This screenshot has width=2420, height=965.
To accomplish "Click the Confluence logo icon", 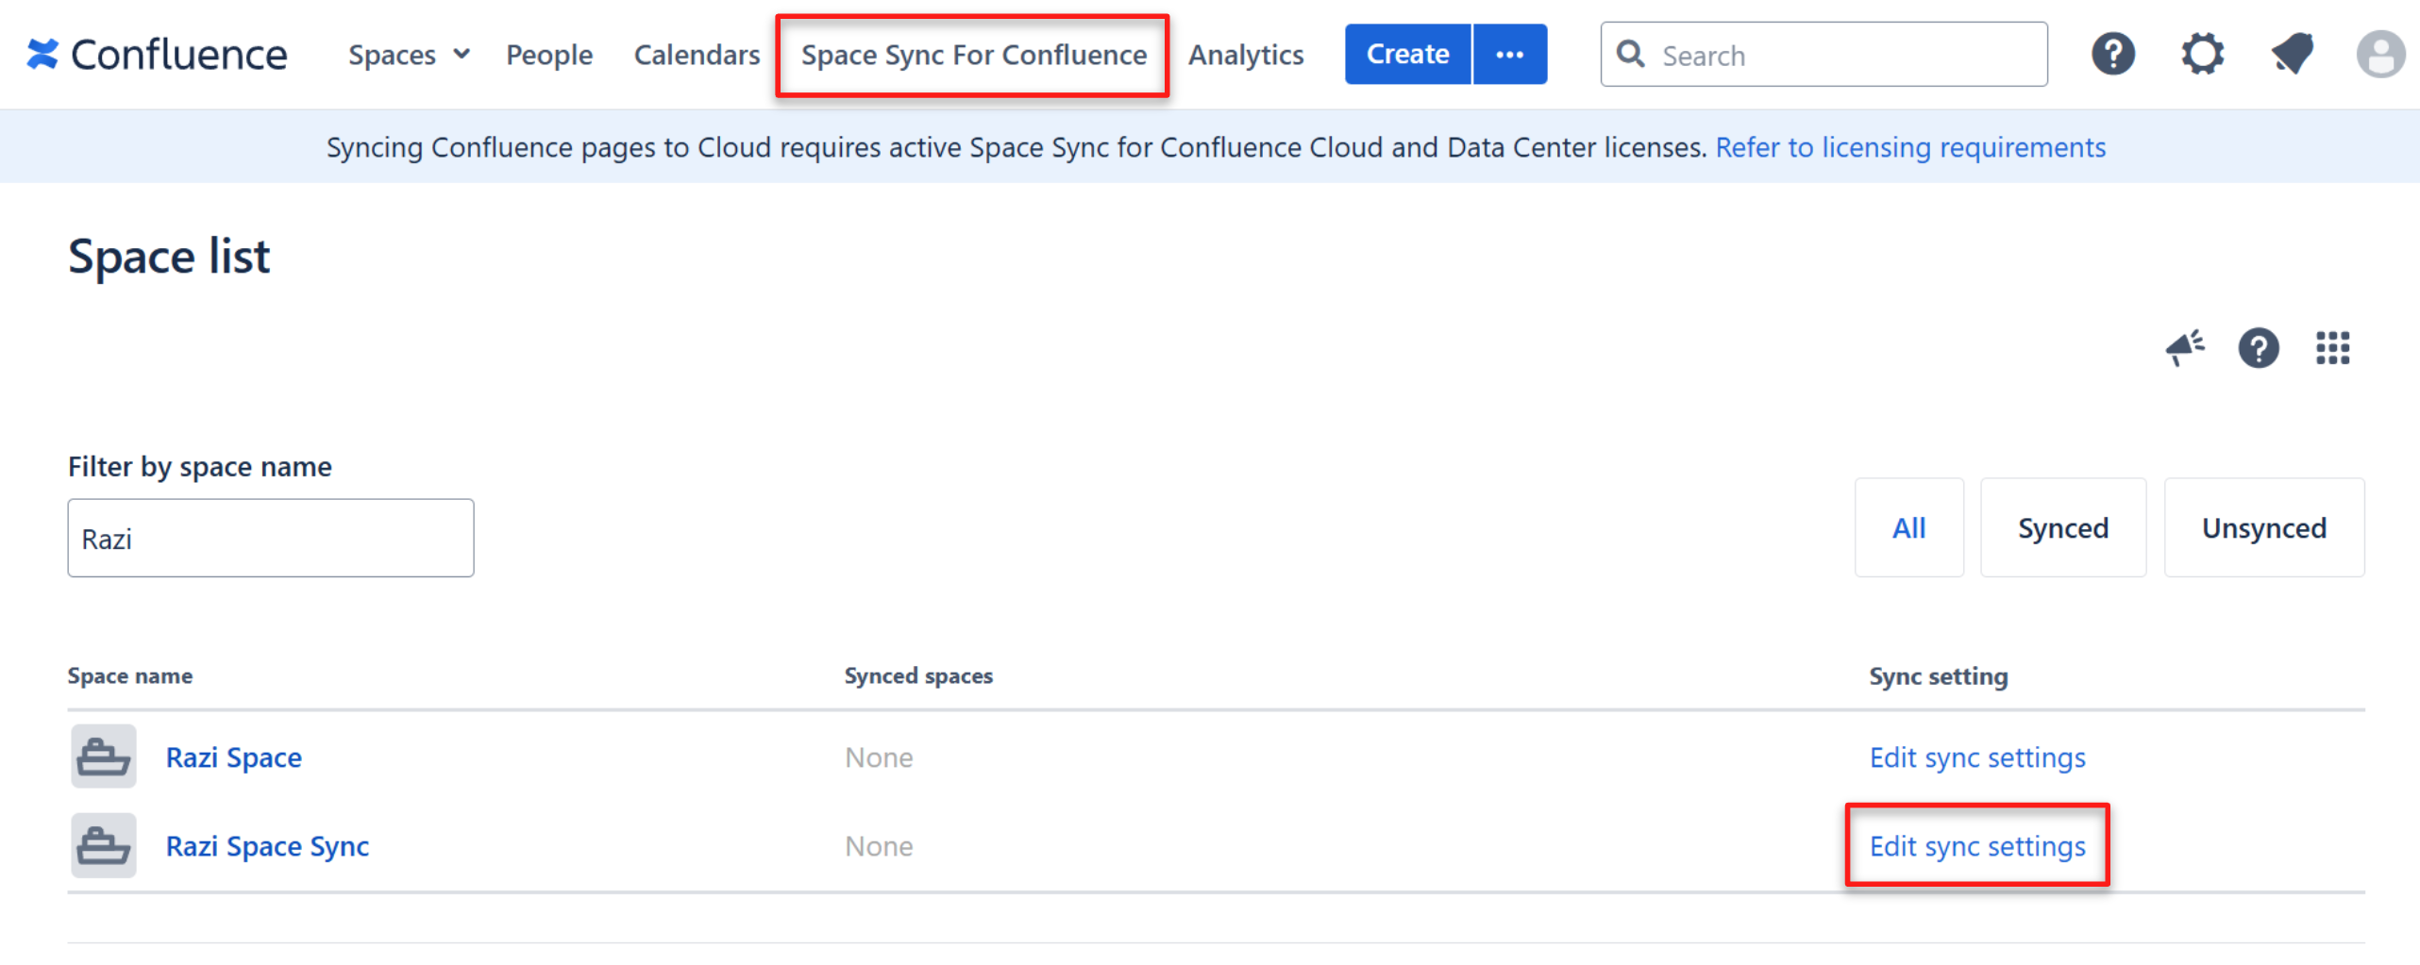I will (x=42, y=55).
